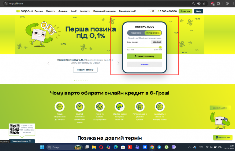Open the Акції menu item
Screen dimensions: 235x151
tap(73, 11)
